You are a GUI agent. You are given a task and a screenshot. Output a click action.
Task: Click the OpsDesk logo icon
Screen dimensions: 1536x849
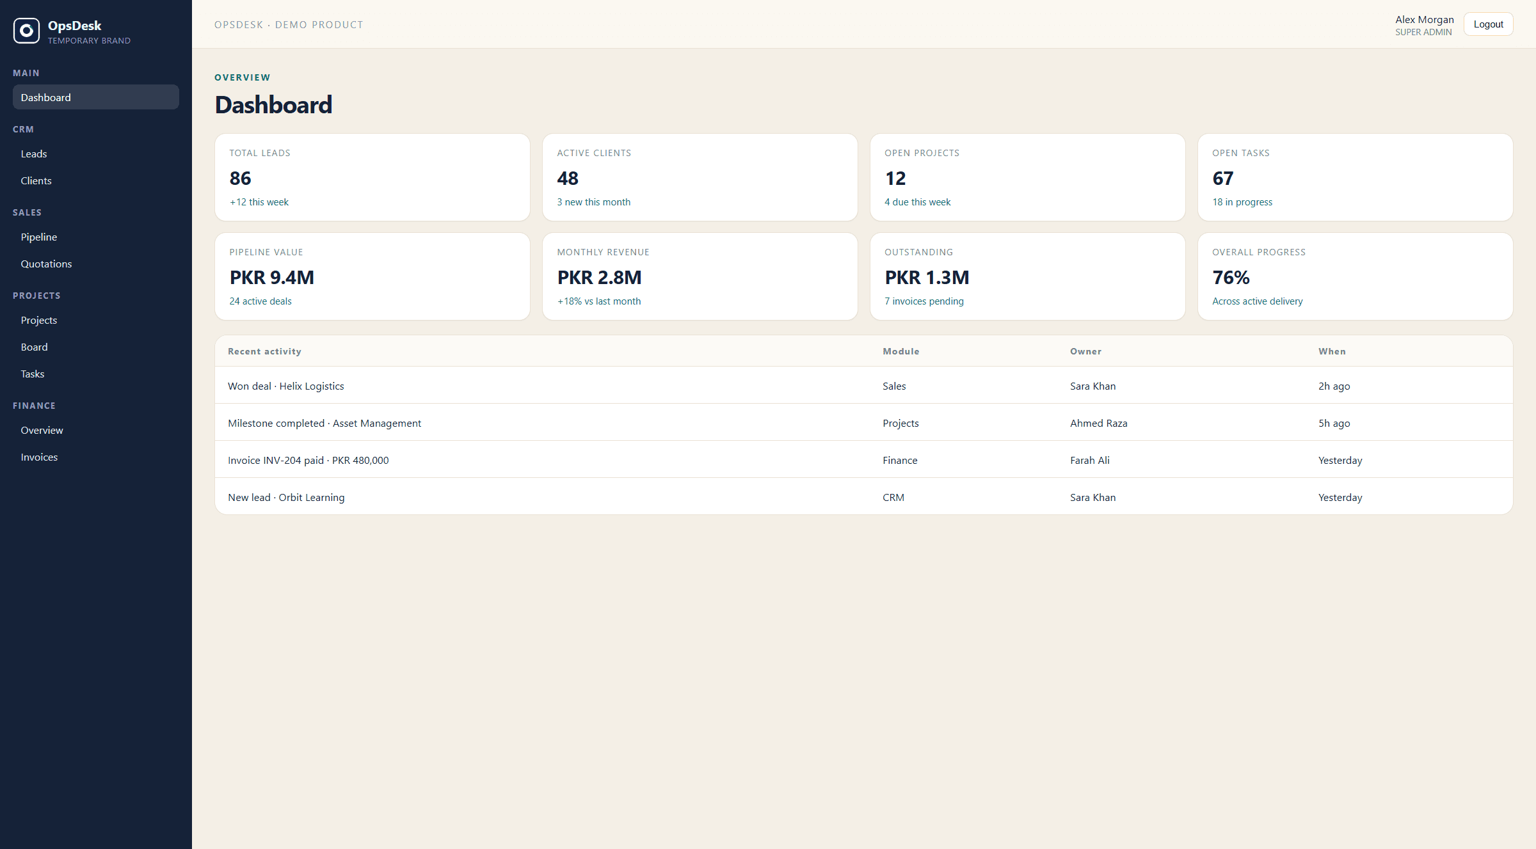[x=26, y=31]
